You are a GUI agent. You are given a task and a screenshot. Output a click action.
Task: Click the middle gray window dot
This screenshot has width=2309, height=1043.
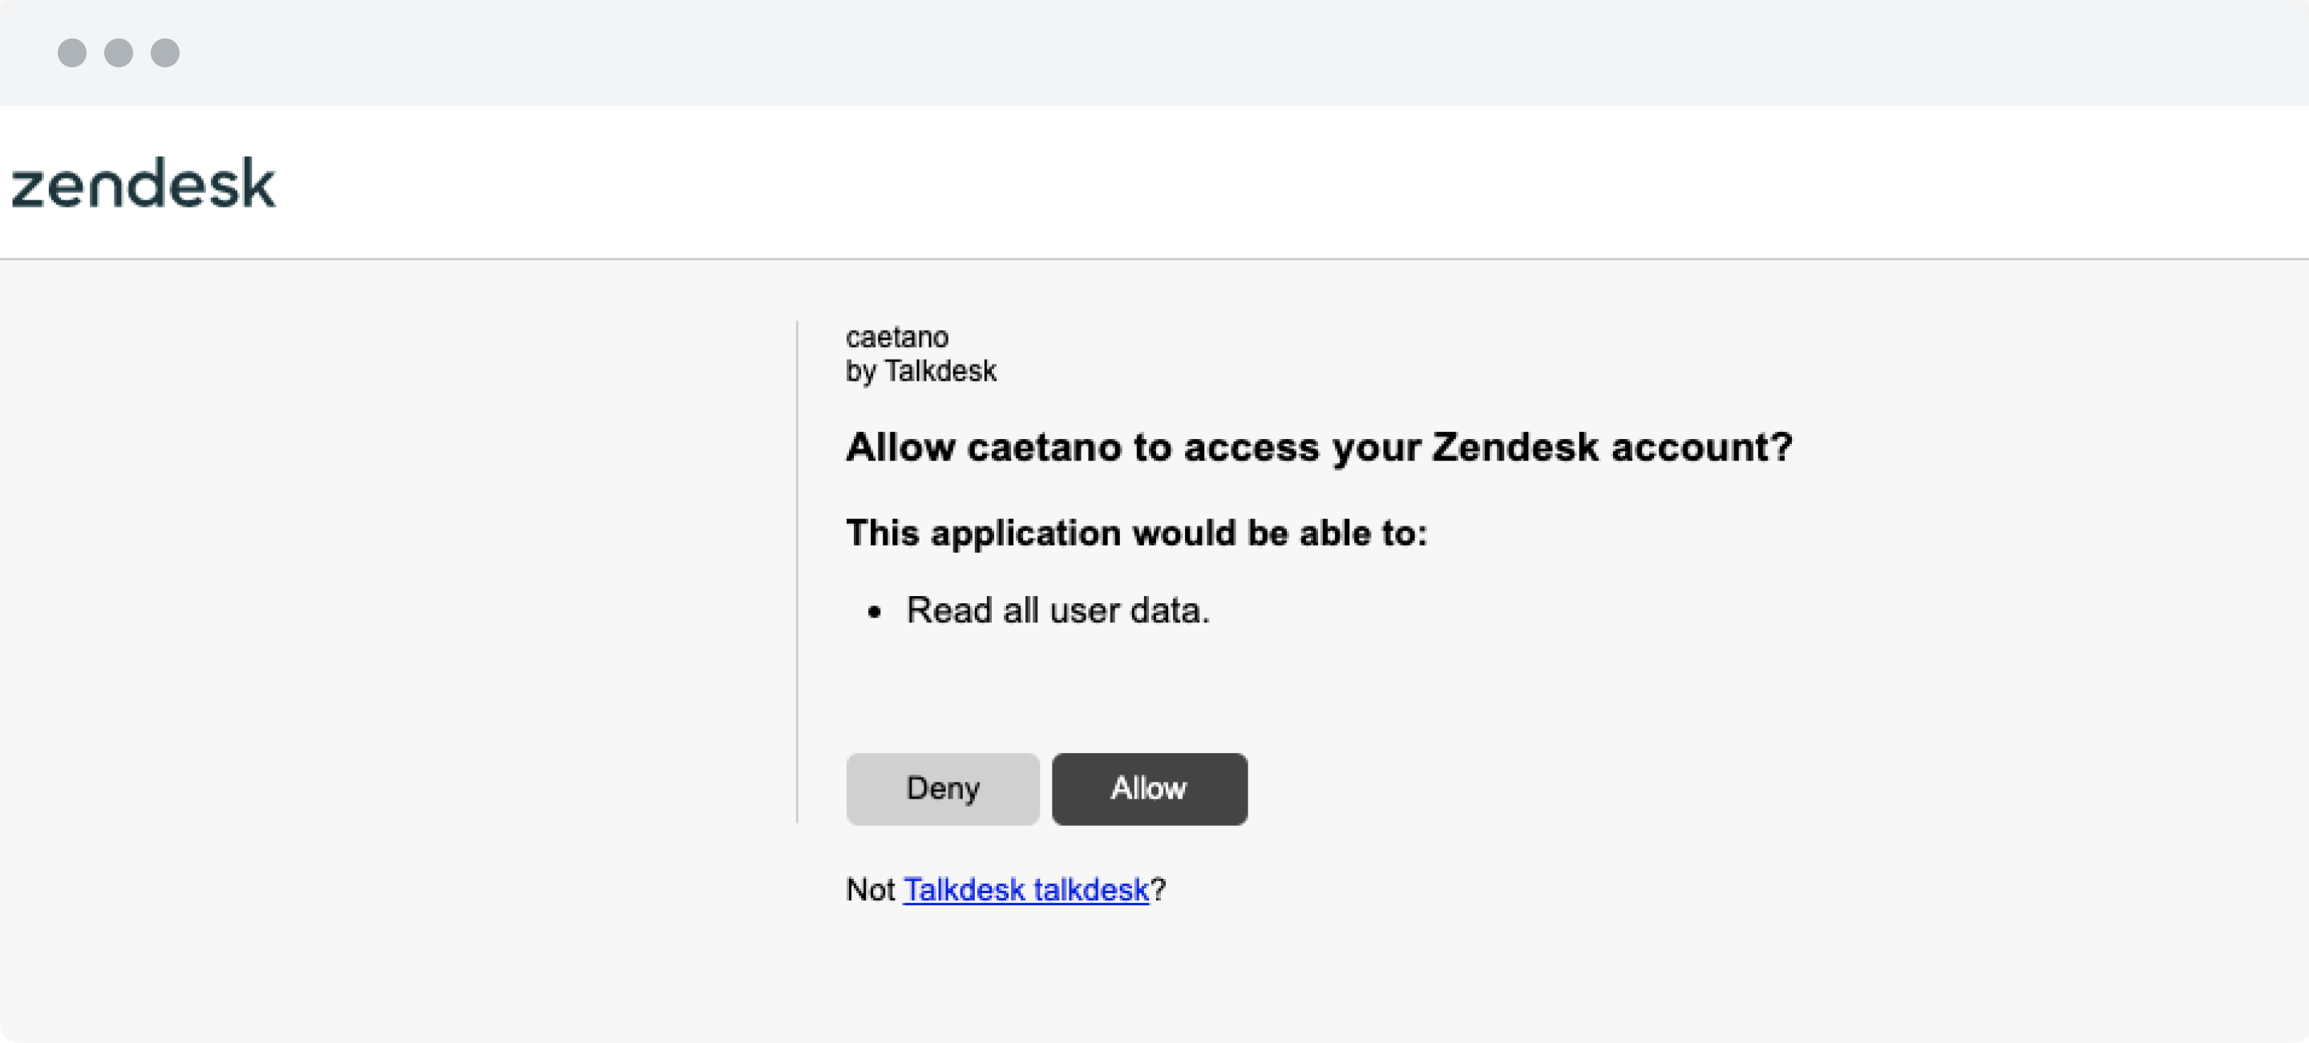click(x=119, y=52)
